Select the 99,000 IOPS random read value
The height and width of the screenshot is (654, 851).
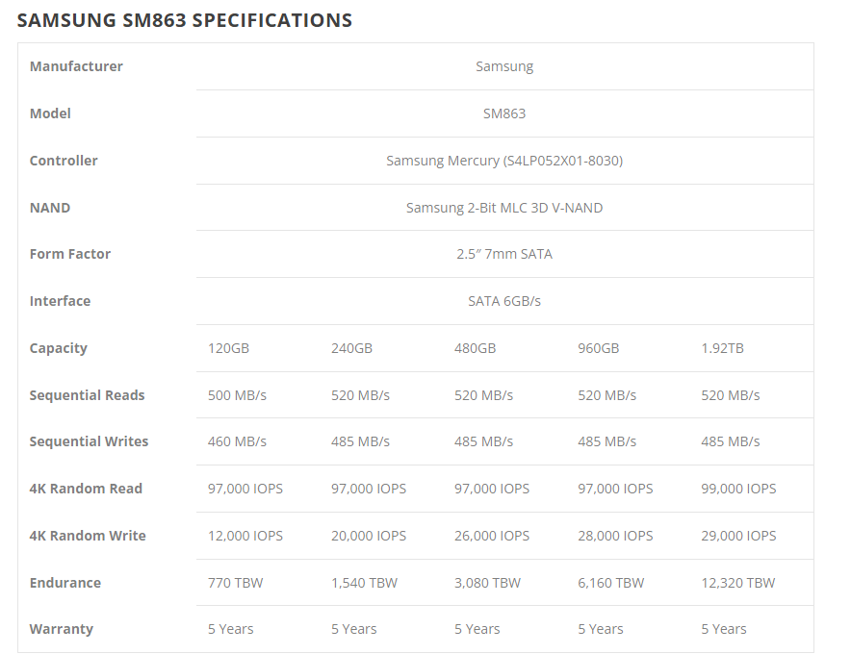738,489
